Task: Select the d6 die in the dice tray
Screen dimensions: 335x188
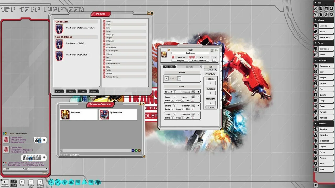Action: coord(78,182)
